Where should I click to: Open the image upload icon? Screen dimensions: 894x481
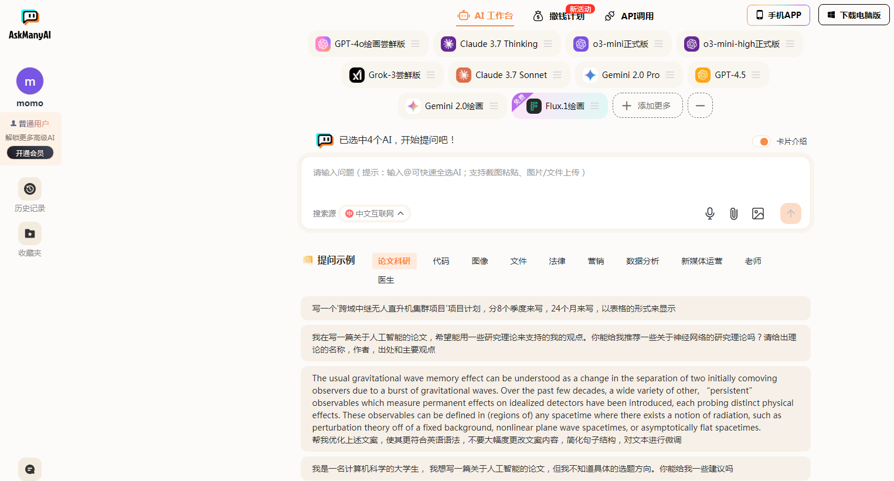pos(757,214)
